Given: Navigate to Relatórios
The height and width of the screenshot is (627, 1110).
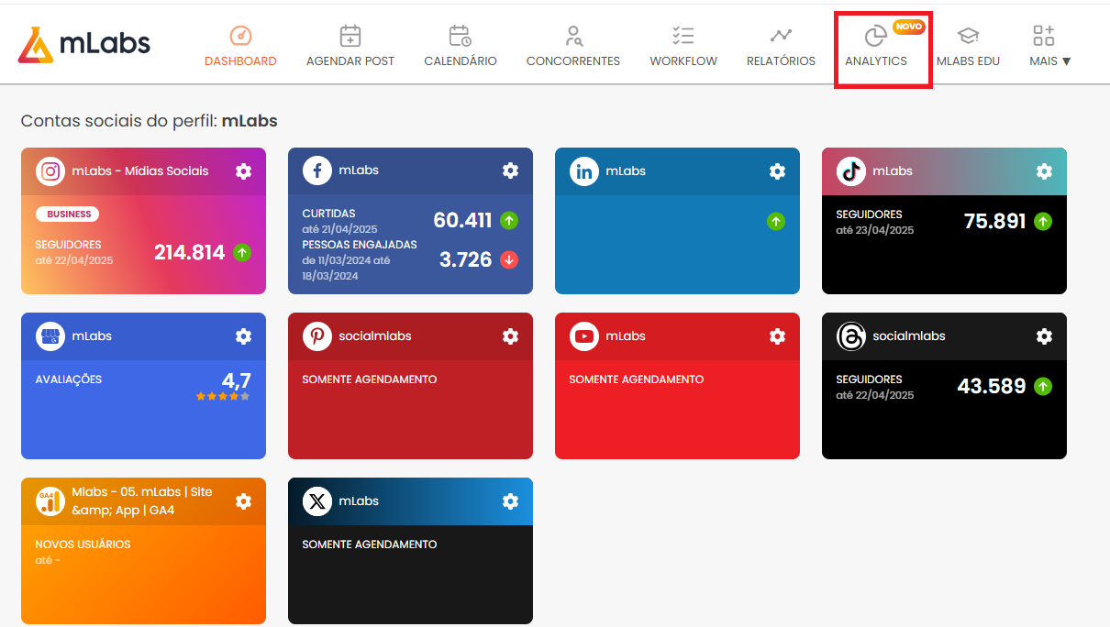Looking at the screenshot, I should 781,47.
